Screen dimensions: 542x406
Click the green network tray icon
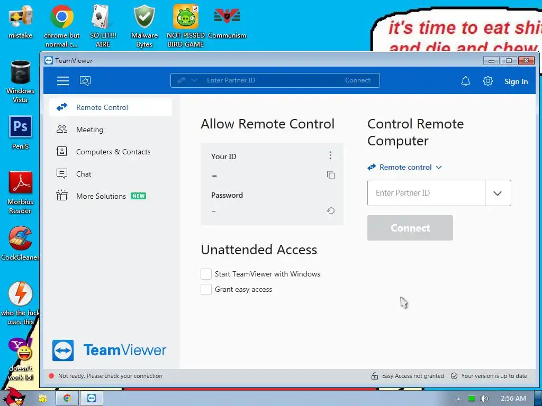click(x=472, y=399)
